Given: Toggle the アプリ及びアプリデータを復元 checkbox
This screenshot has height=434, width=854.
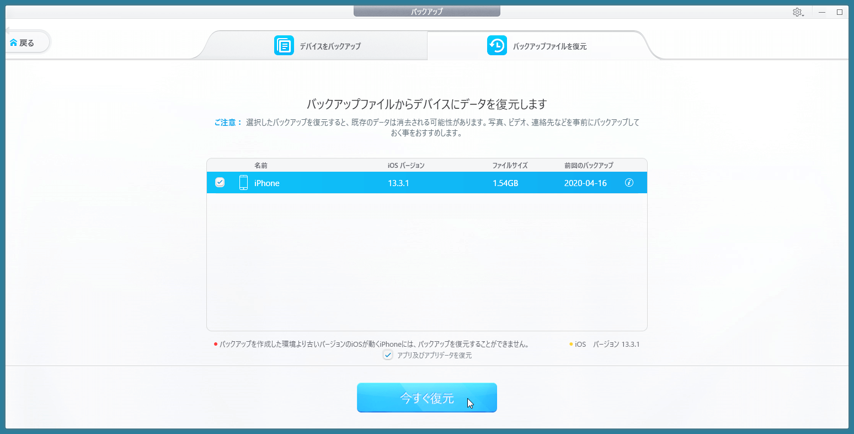Looking at the screenshot, I should click(x=388, y=355).
